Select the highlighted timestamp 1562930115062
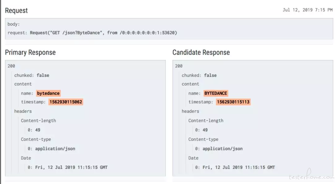This screenshot has width=335, height=184. pyautogui.click(x=66, y=102)
